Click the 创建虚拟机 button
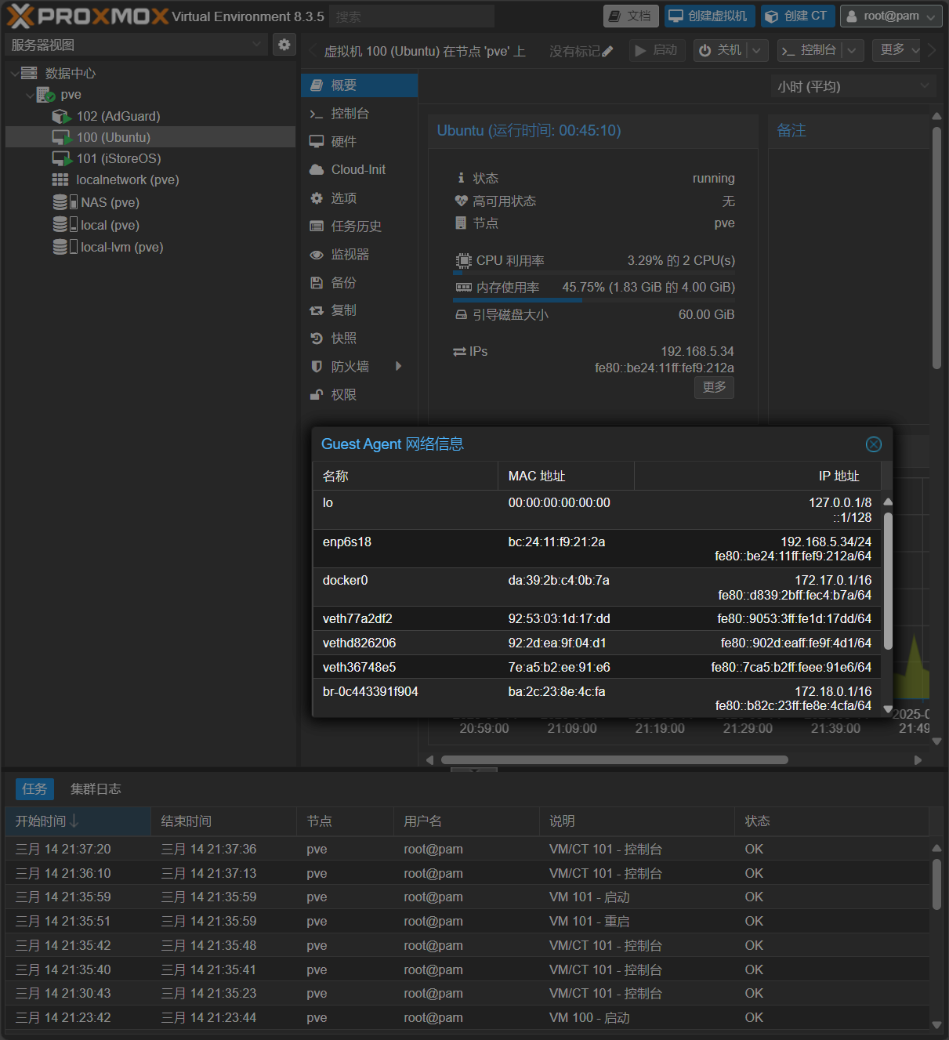The width and height of the screenshot is (949, 1040). tap(710, 16)
